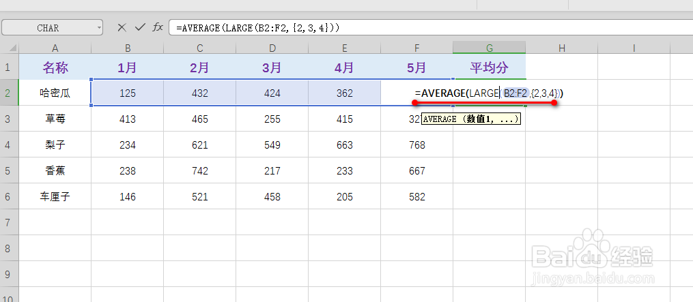Click the Name Box showing CHAR
This screenshot has height=302, width=693.
(52, 27)
